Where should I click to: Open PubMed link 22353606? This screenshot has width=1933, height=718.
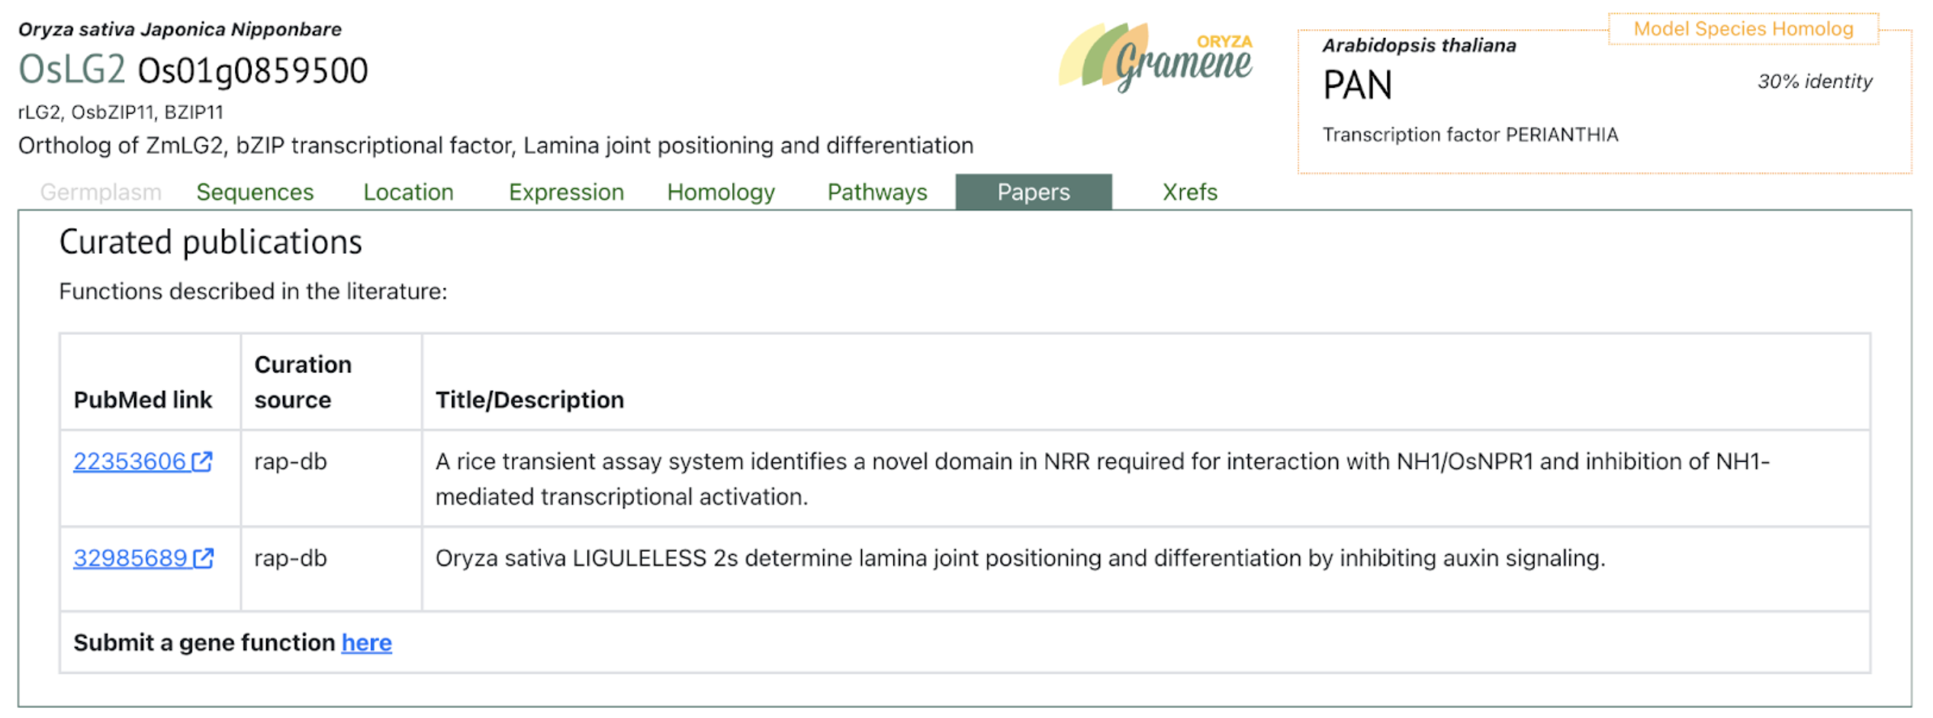coord(130,462)
